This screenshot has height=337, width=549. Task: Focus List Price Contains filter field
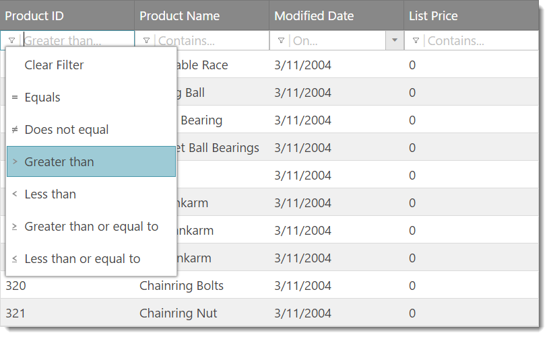[482, 41]
